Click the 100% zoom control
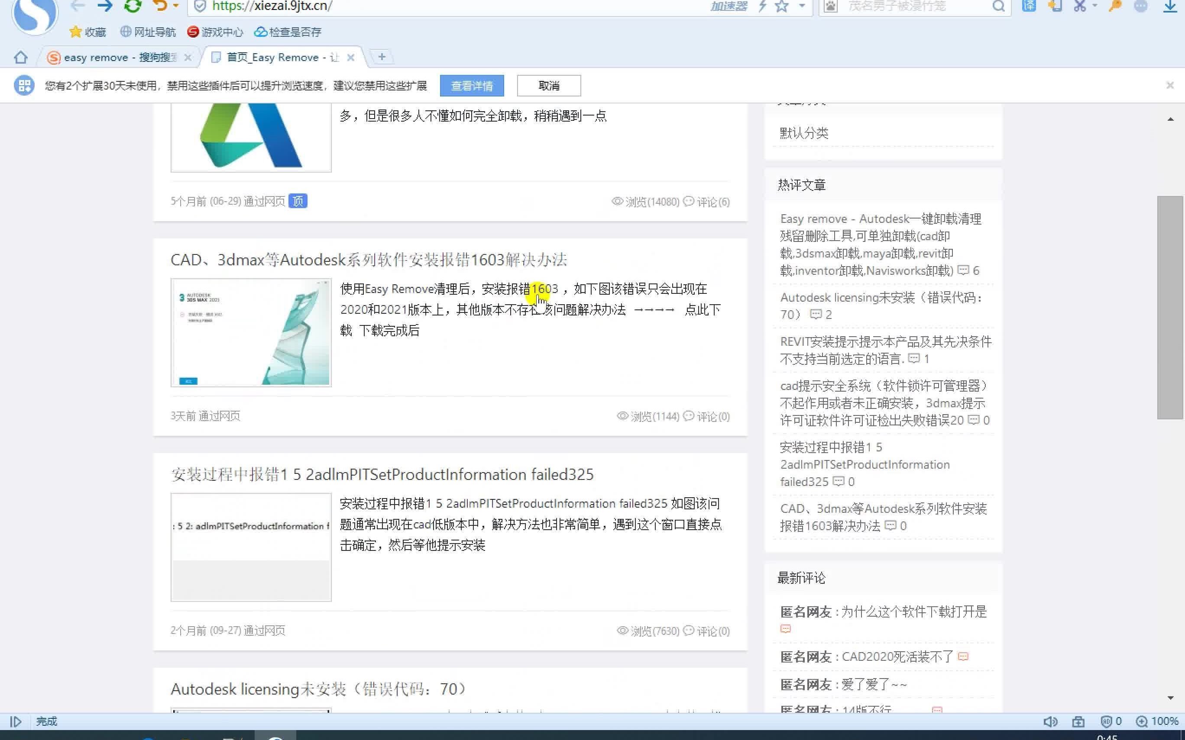 (x=1157, y=721)
